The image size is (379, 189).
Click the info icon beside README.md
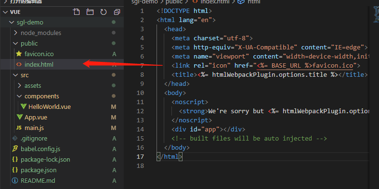tap(15, 180)
